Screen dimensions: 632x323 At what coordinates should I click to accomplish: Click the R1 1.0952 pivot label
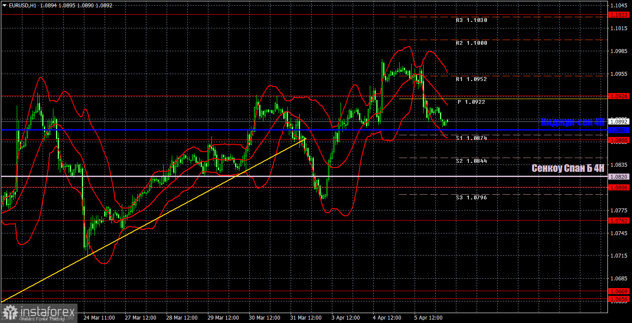click(471, 79)
